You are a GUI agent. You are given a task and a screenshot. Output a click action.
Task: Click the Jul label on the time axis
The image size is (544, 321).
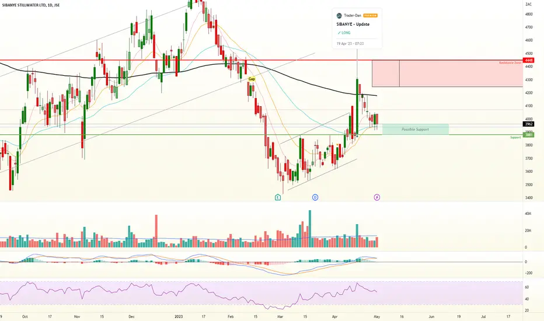(x=483, y=316)
